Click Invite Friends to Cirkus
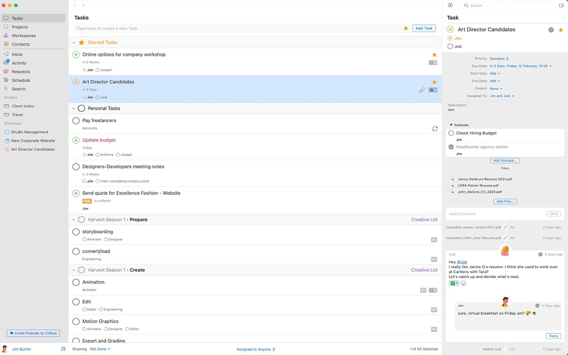Screen dimensions: 568x355 (x=33, y=333)
